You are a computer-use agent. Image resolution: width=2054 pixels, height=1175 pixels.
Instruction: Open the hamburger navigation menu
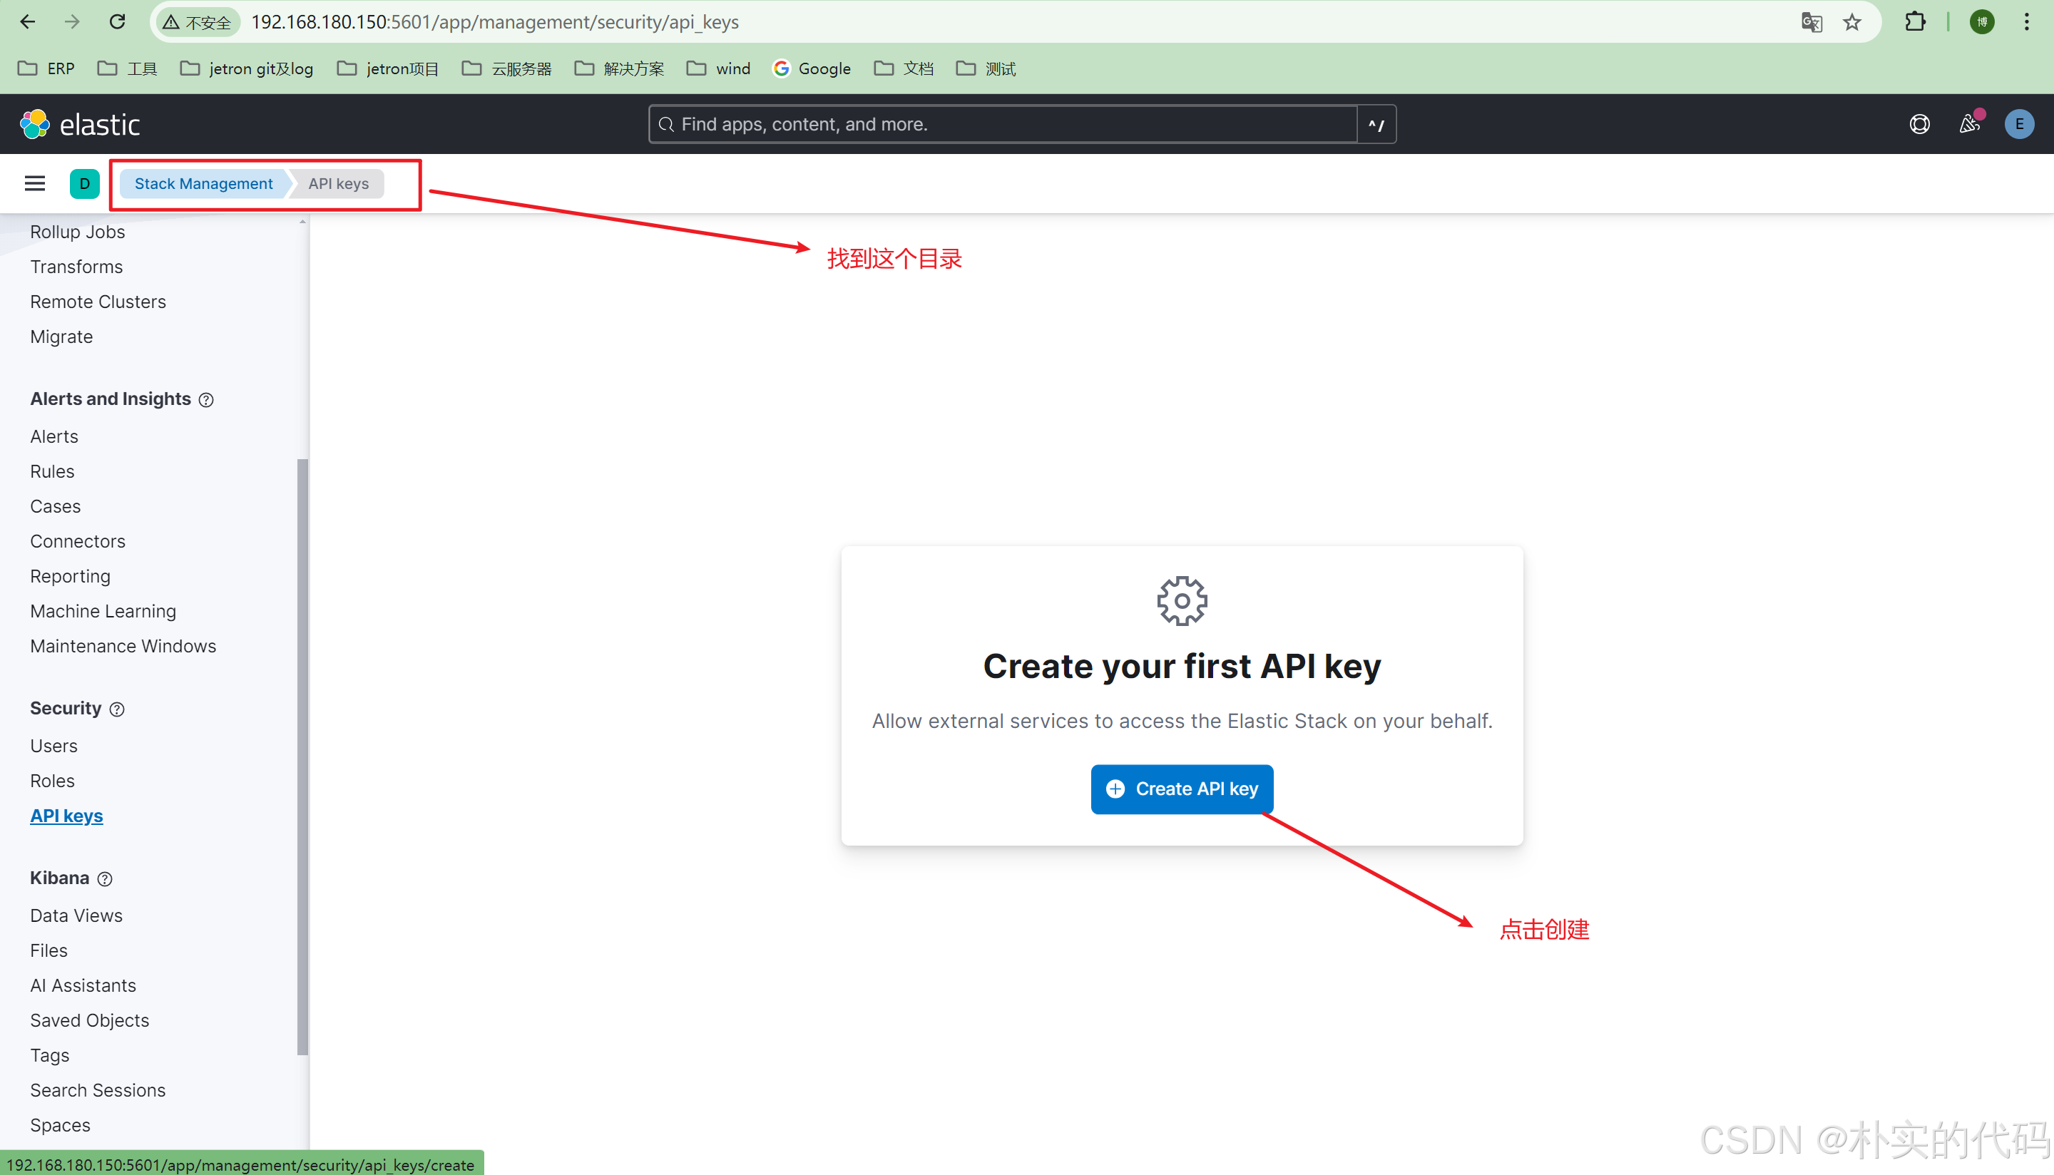(x=35, y=183)
